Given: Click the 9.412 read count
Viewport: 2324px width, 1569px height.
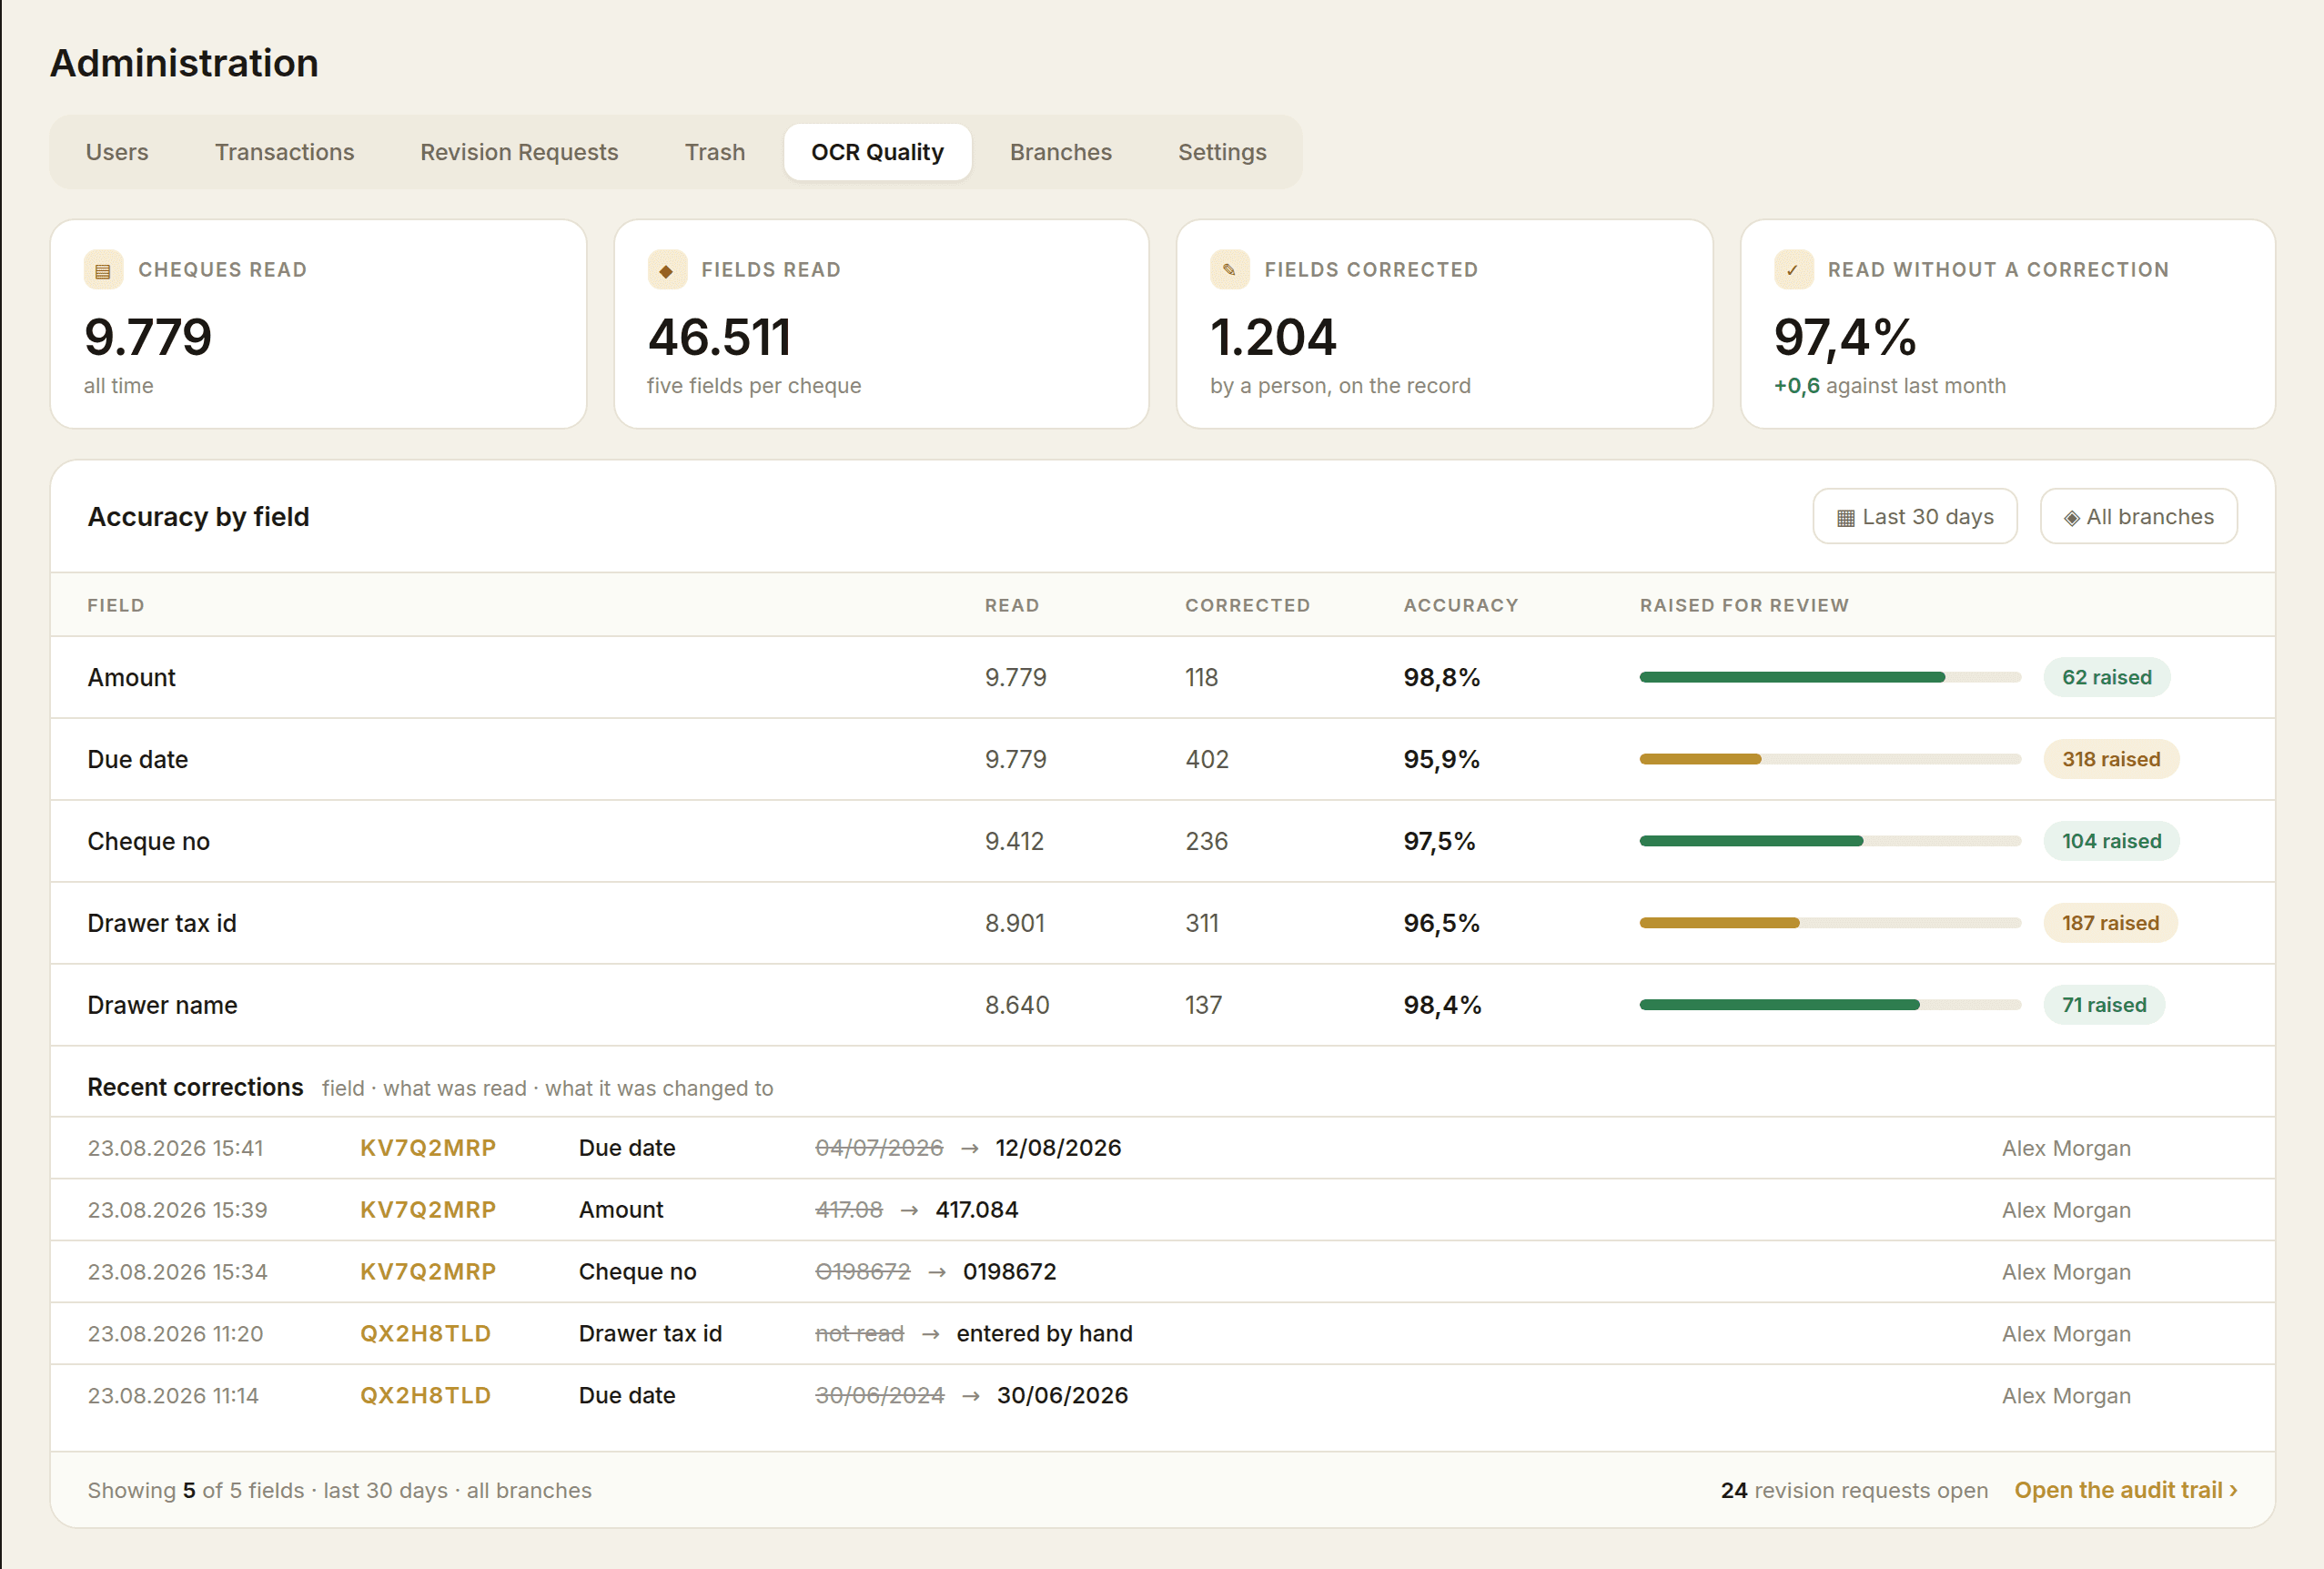Looking at the screenshot, I should (1014, 842).
